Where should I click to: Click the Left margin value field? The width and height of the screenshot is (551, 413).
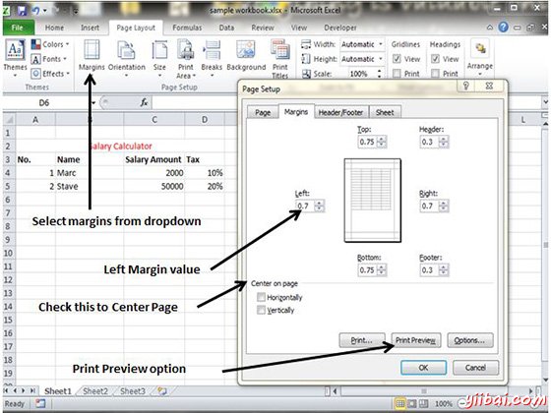click(x=305, y=206)
